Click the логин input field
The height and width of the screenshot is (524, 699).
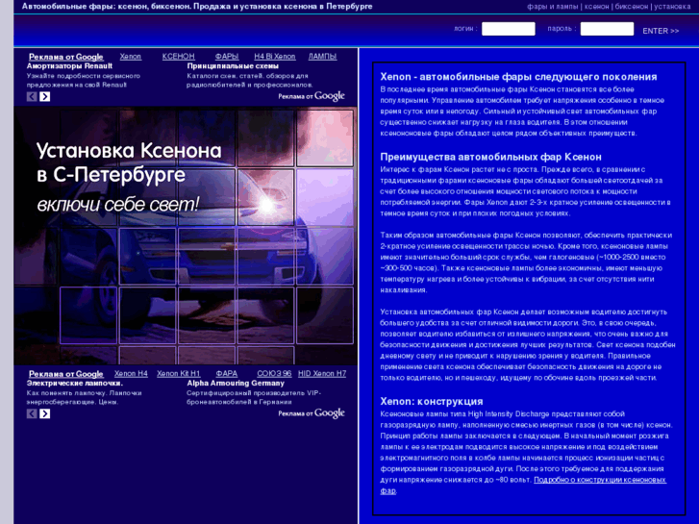tap(509, 29)
